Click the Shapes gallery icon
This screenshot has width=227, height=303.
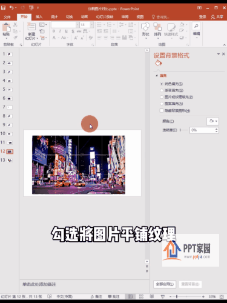tap(145, 27)
